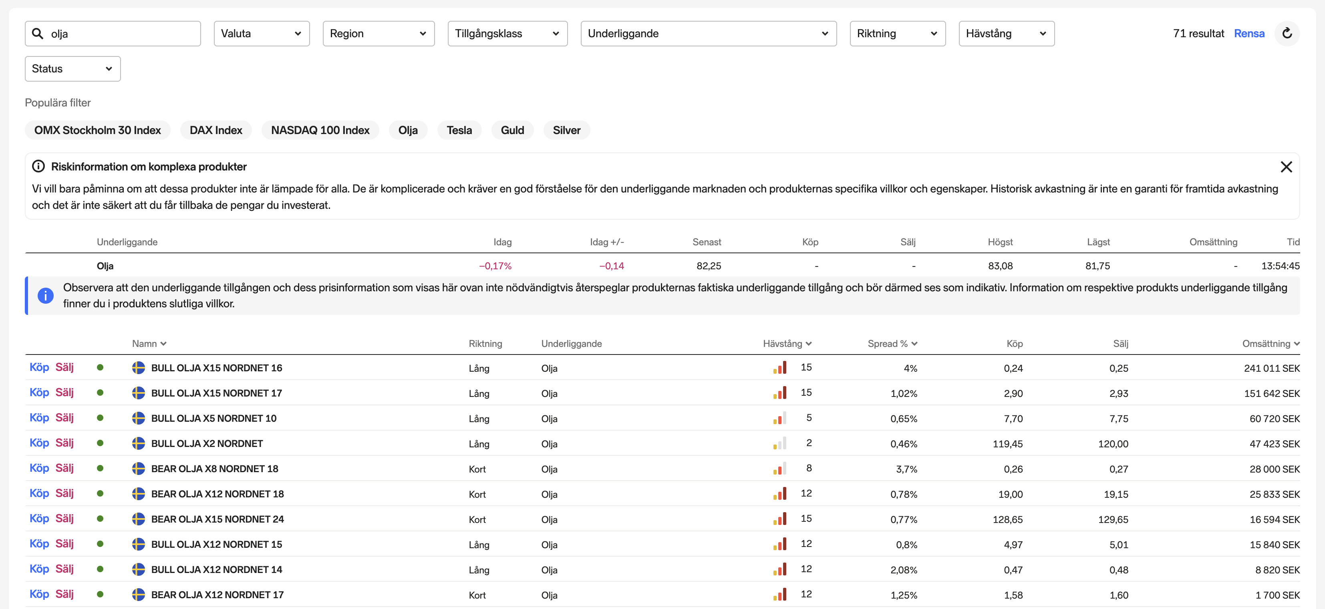Click Swedish flag for BEAR OLJA X15 NORDNET 24
The image size is (1325, 609).
pos(138,519)
